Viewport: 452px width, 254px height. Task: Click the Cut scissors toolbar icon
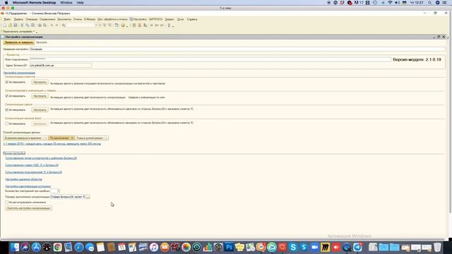coord(22,25)
